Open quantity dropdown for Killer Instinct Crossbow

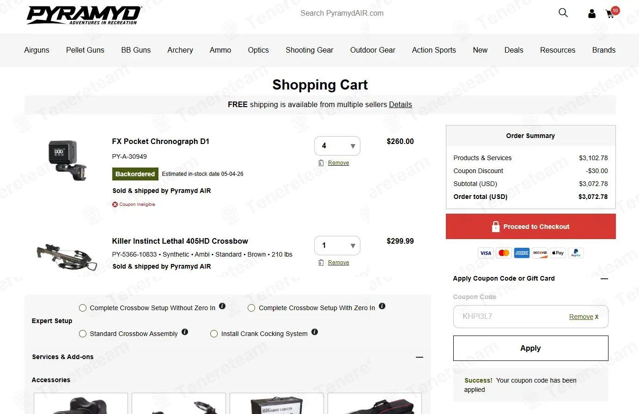tap(337, 246)
